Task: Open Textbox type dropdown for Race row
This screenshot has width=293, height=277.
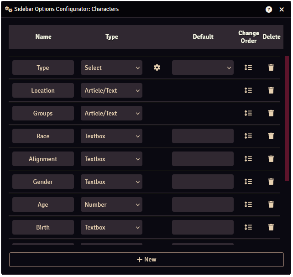Action: (x=111, y=136)
